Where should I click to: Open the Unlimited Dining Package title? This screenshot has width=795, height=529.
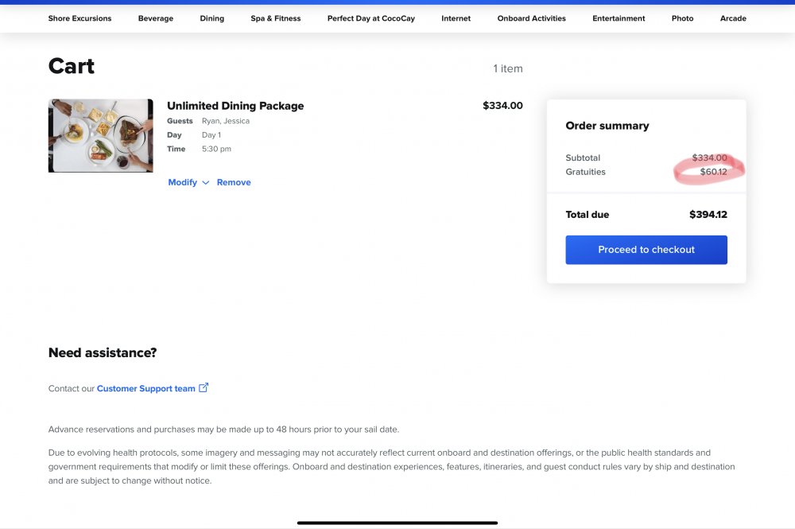coord(235,106)
